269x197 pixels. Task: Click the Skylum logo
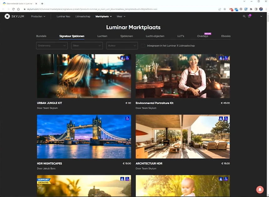[x=14, y=17]
